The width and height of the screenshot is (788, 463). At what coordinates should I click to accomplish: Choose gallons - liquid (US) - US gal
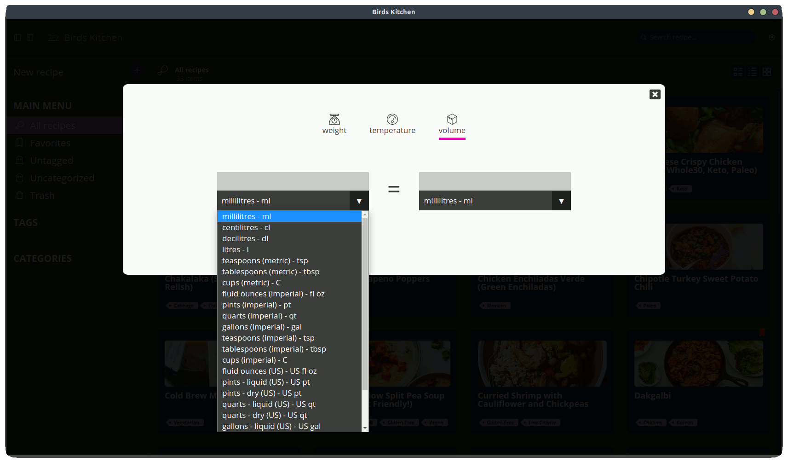[289, 426]
